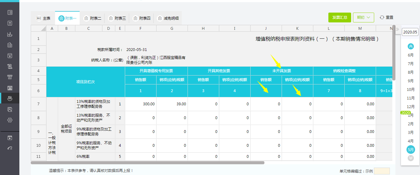Click the settings gear icon in sidebar
Image resolution: width=420 pixels, height=175 pixels.
[10, 120]
